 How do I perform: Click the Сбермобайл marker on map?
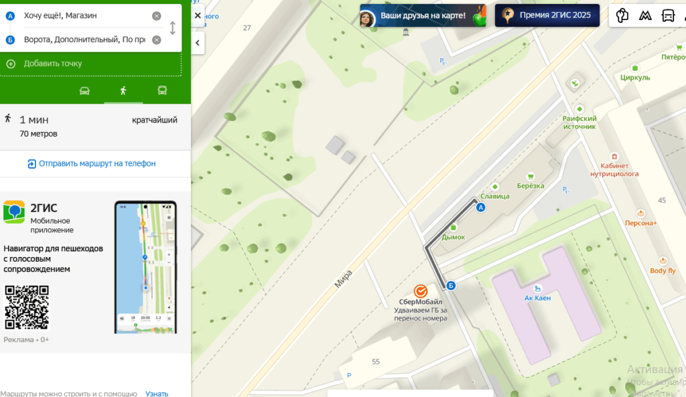click(421, 291)
